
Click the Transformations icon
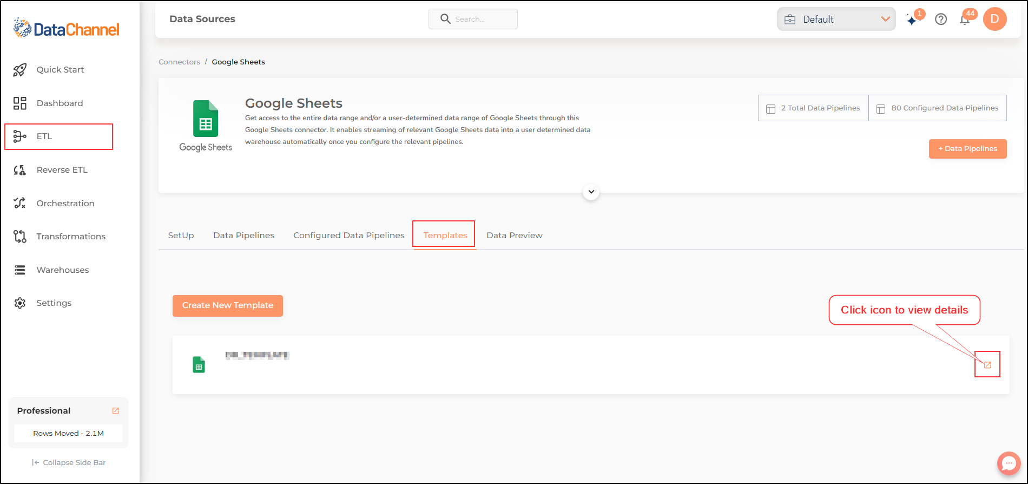tap(20, 237)
